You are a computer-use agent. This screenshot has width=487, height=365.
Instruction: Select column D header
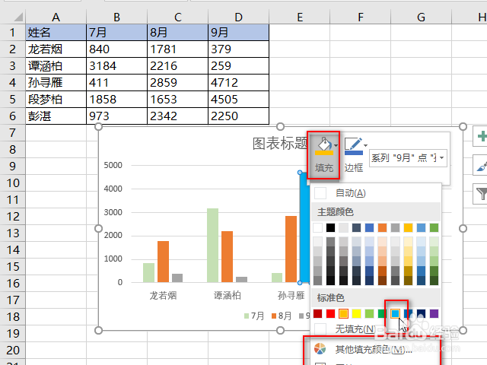[238, 17]
